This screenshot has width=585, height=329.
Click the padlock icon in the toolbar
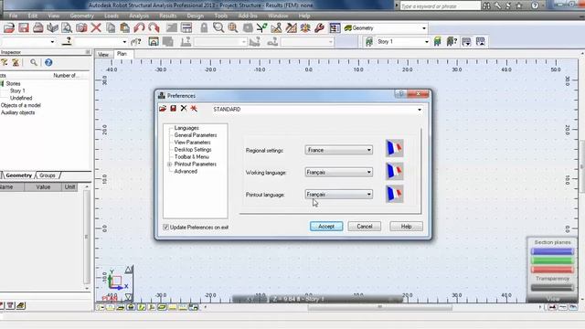(204, 27)
